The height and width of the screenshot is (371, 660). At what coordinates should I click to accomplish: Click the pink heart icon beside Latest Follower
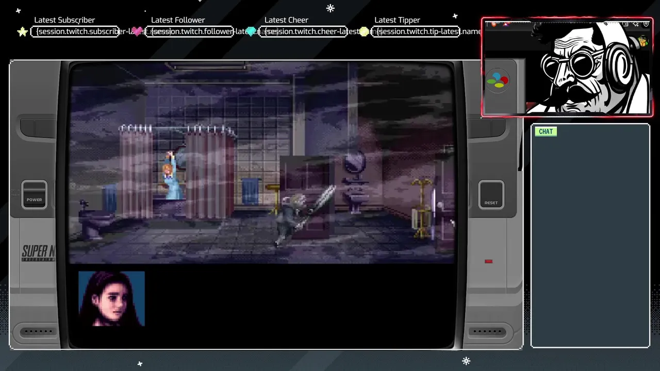point(137,31)
